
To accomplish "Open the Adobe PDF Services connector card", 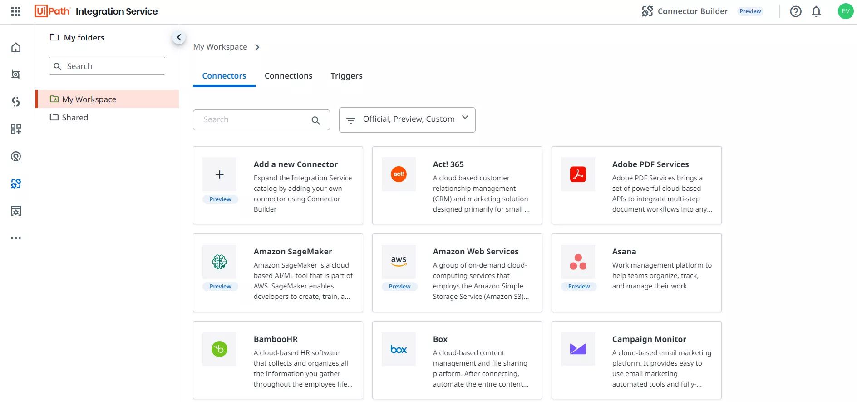I will coord(636,185).
